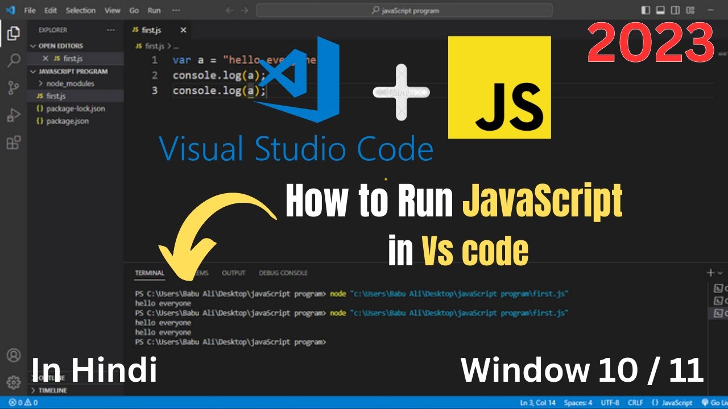Change encoding via UTF-8 status item
Image resolution: width=728 pixels, height=409 pixels.
610,403
